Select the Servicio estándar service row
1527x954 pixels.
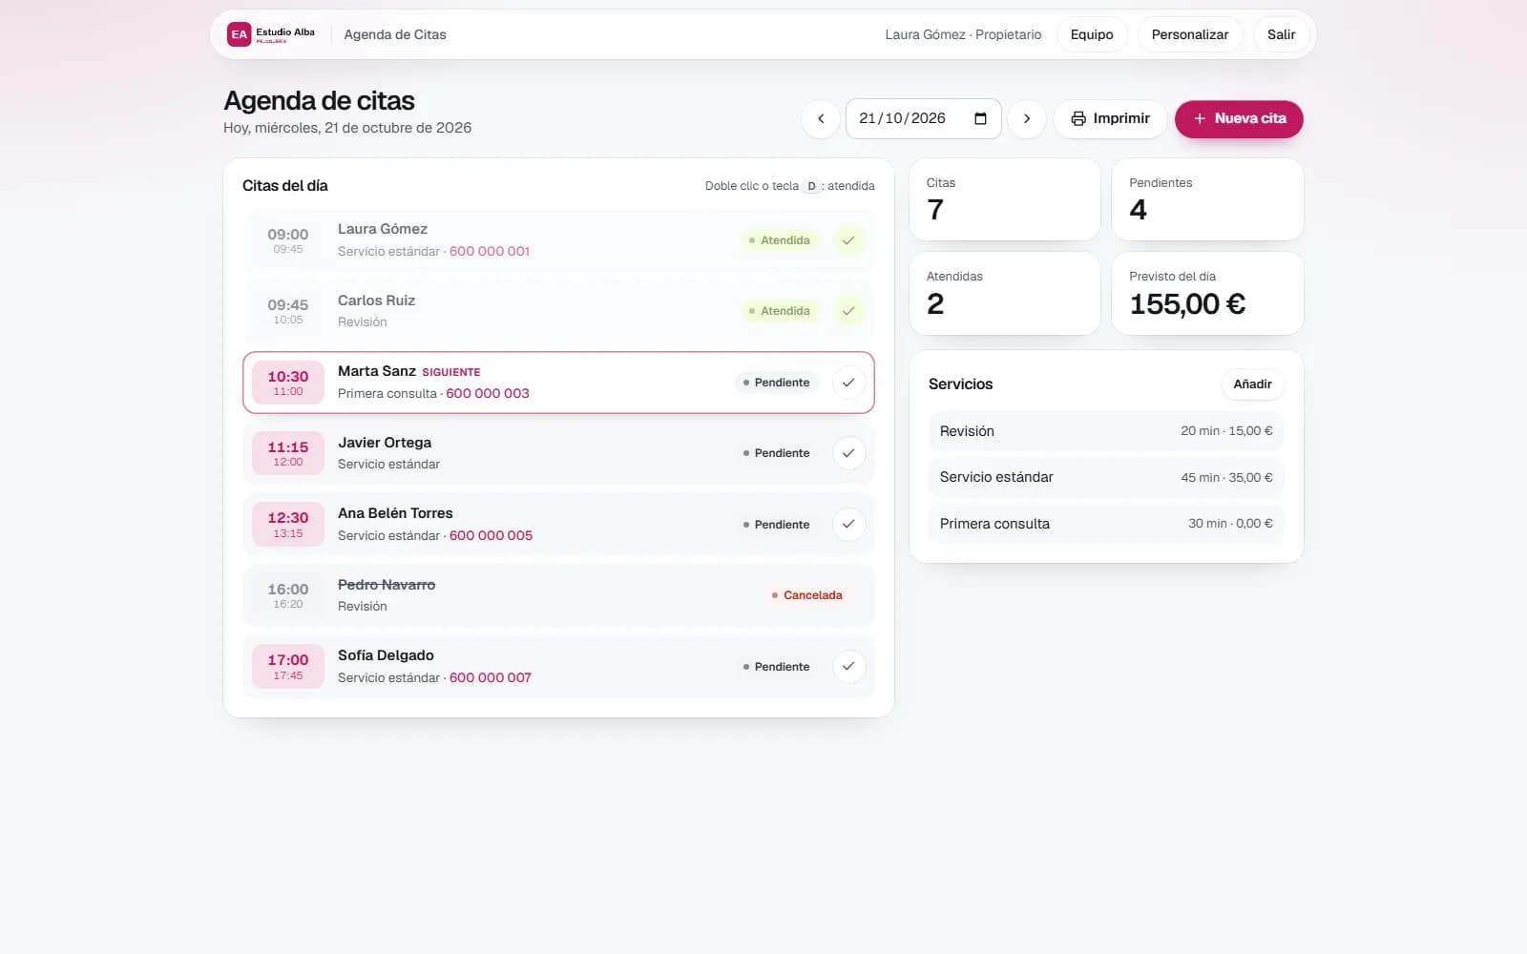(1106, 477)
